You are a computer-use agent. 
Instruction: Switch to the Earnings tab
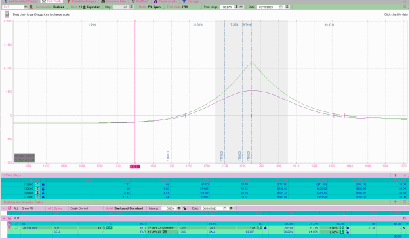191,1
